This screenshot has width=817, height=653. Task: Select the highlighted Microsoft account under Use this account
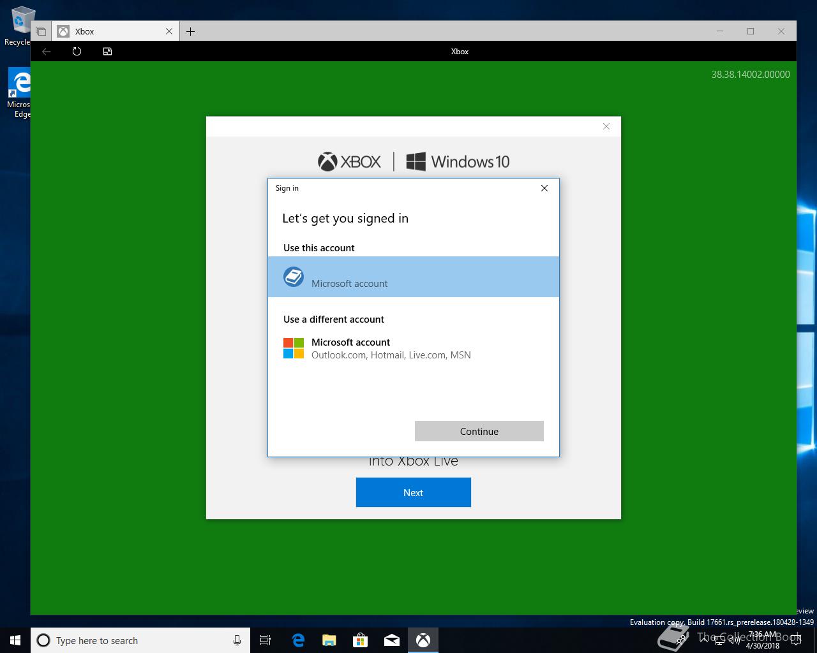(x=414, y=277)
